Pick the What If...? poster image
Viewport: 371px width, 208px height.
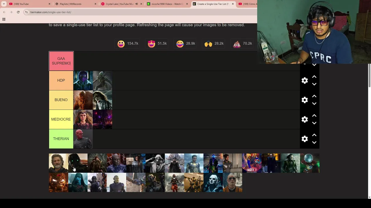coord(252,163)
